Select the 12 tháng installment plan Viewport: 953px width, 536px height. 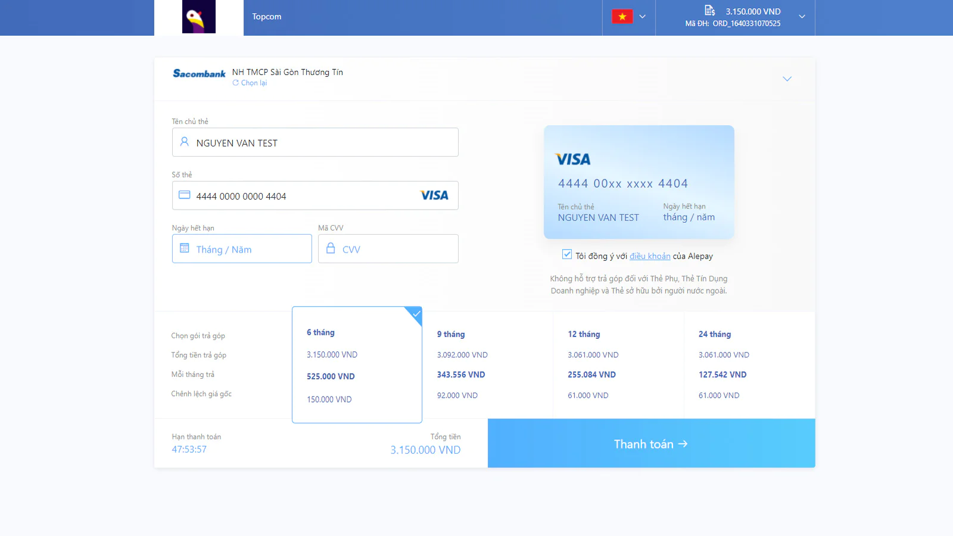618,364
